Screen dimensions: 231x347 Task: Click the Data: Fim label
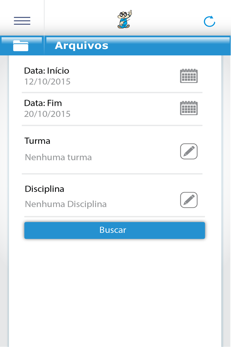coord(43,103)
